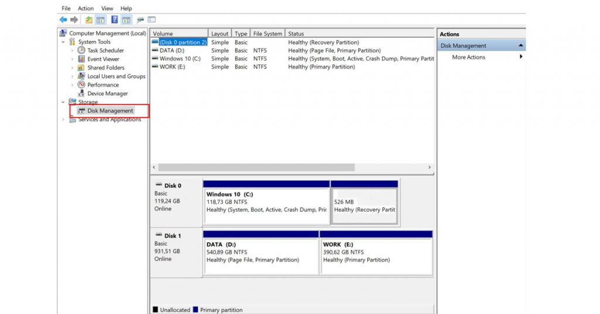
Task: Click the drive icon beside Windows 10 (C:) in the volume list
Action: (155, 58)
